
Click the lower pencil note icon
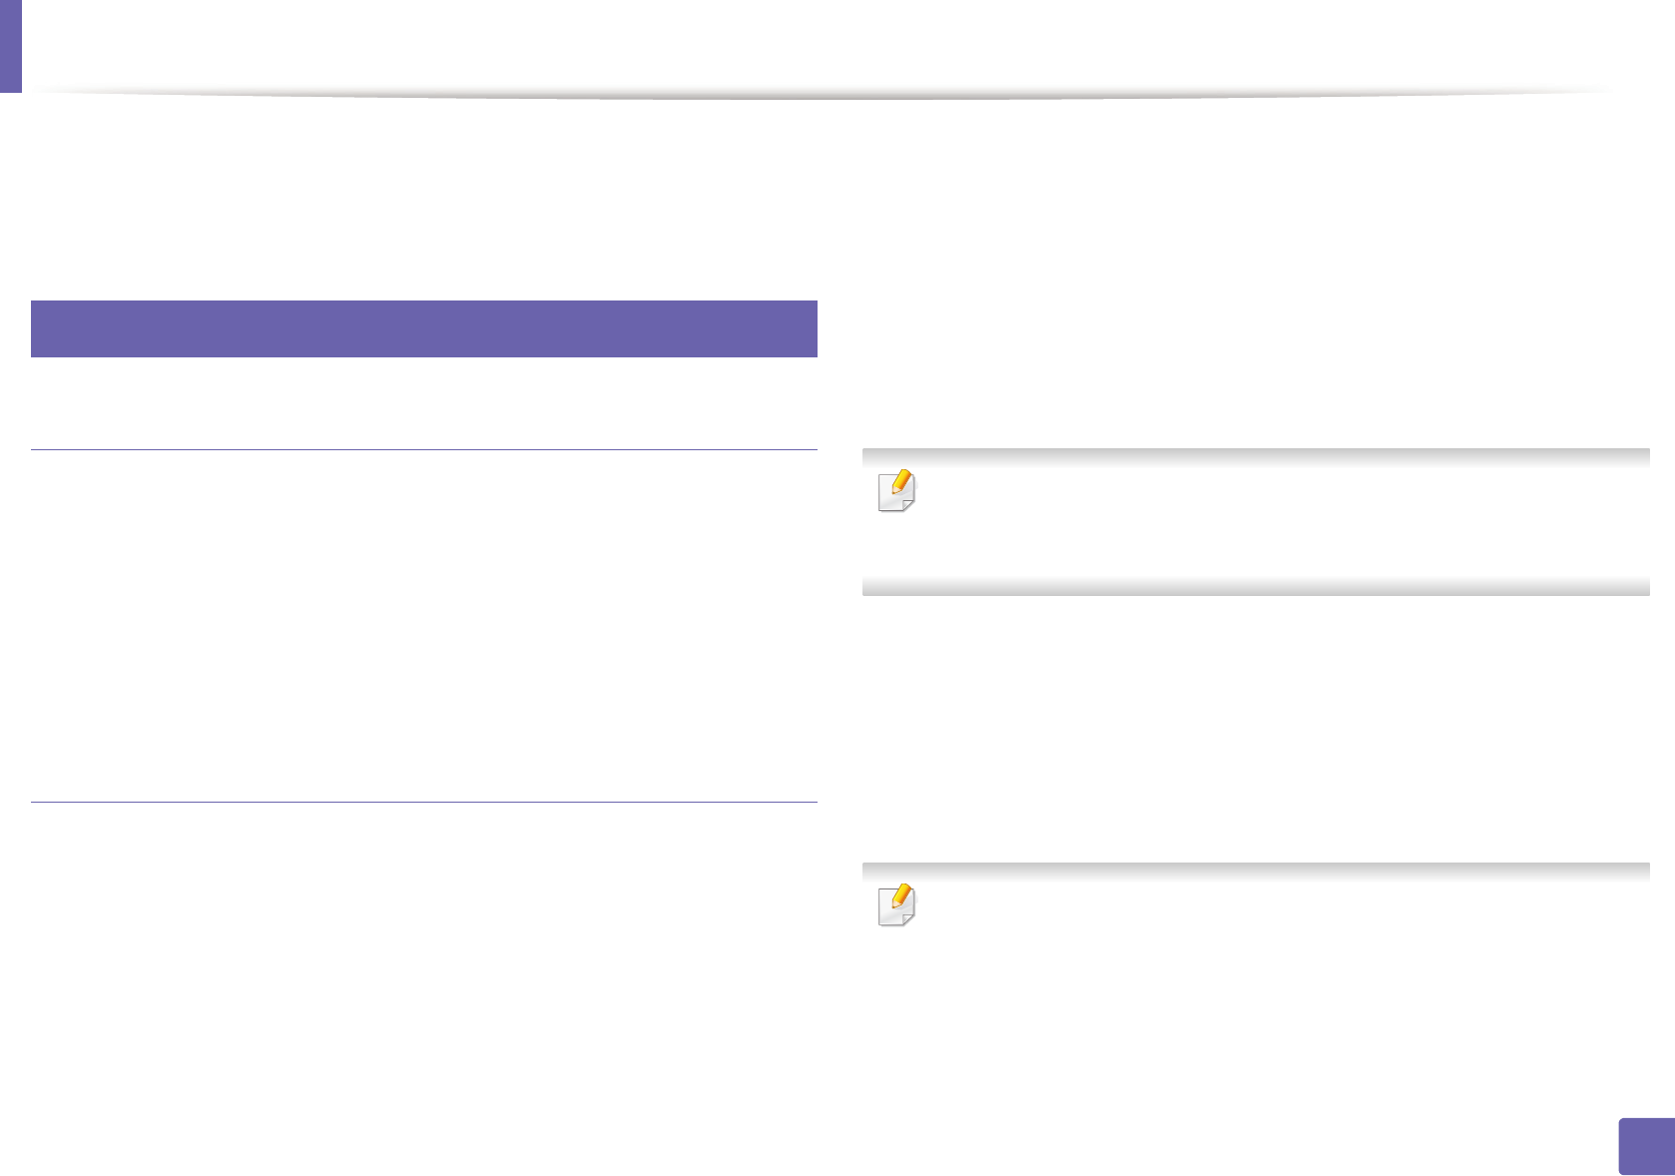pos(896,905)
